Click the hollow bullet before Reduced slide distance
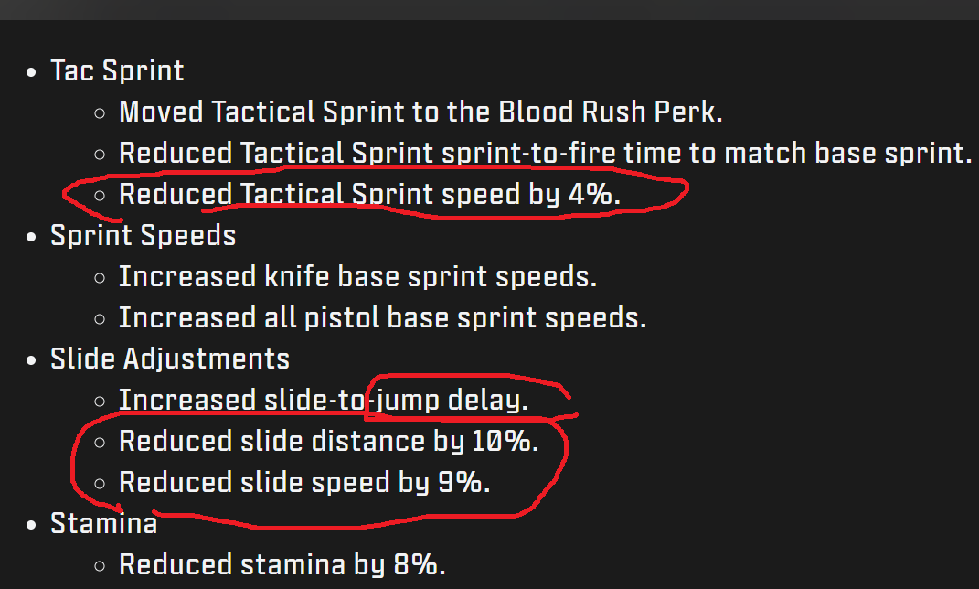The height and width of the screenshot is (589, 979). (x=100, y=443)
